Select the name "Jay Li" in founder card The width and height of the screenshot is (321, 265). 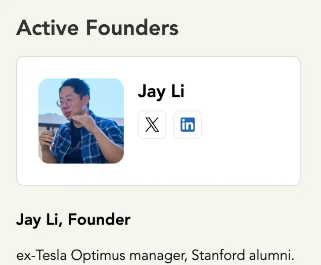click(161, 91)
